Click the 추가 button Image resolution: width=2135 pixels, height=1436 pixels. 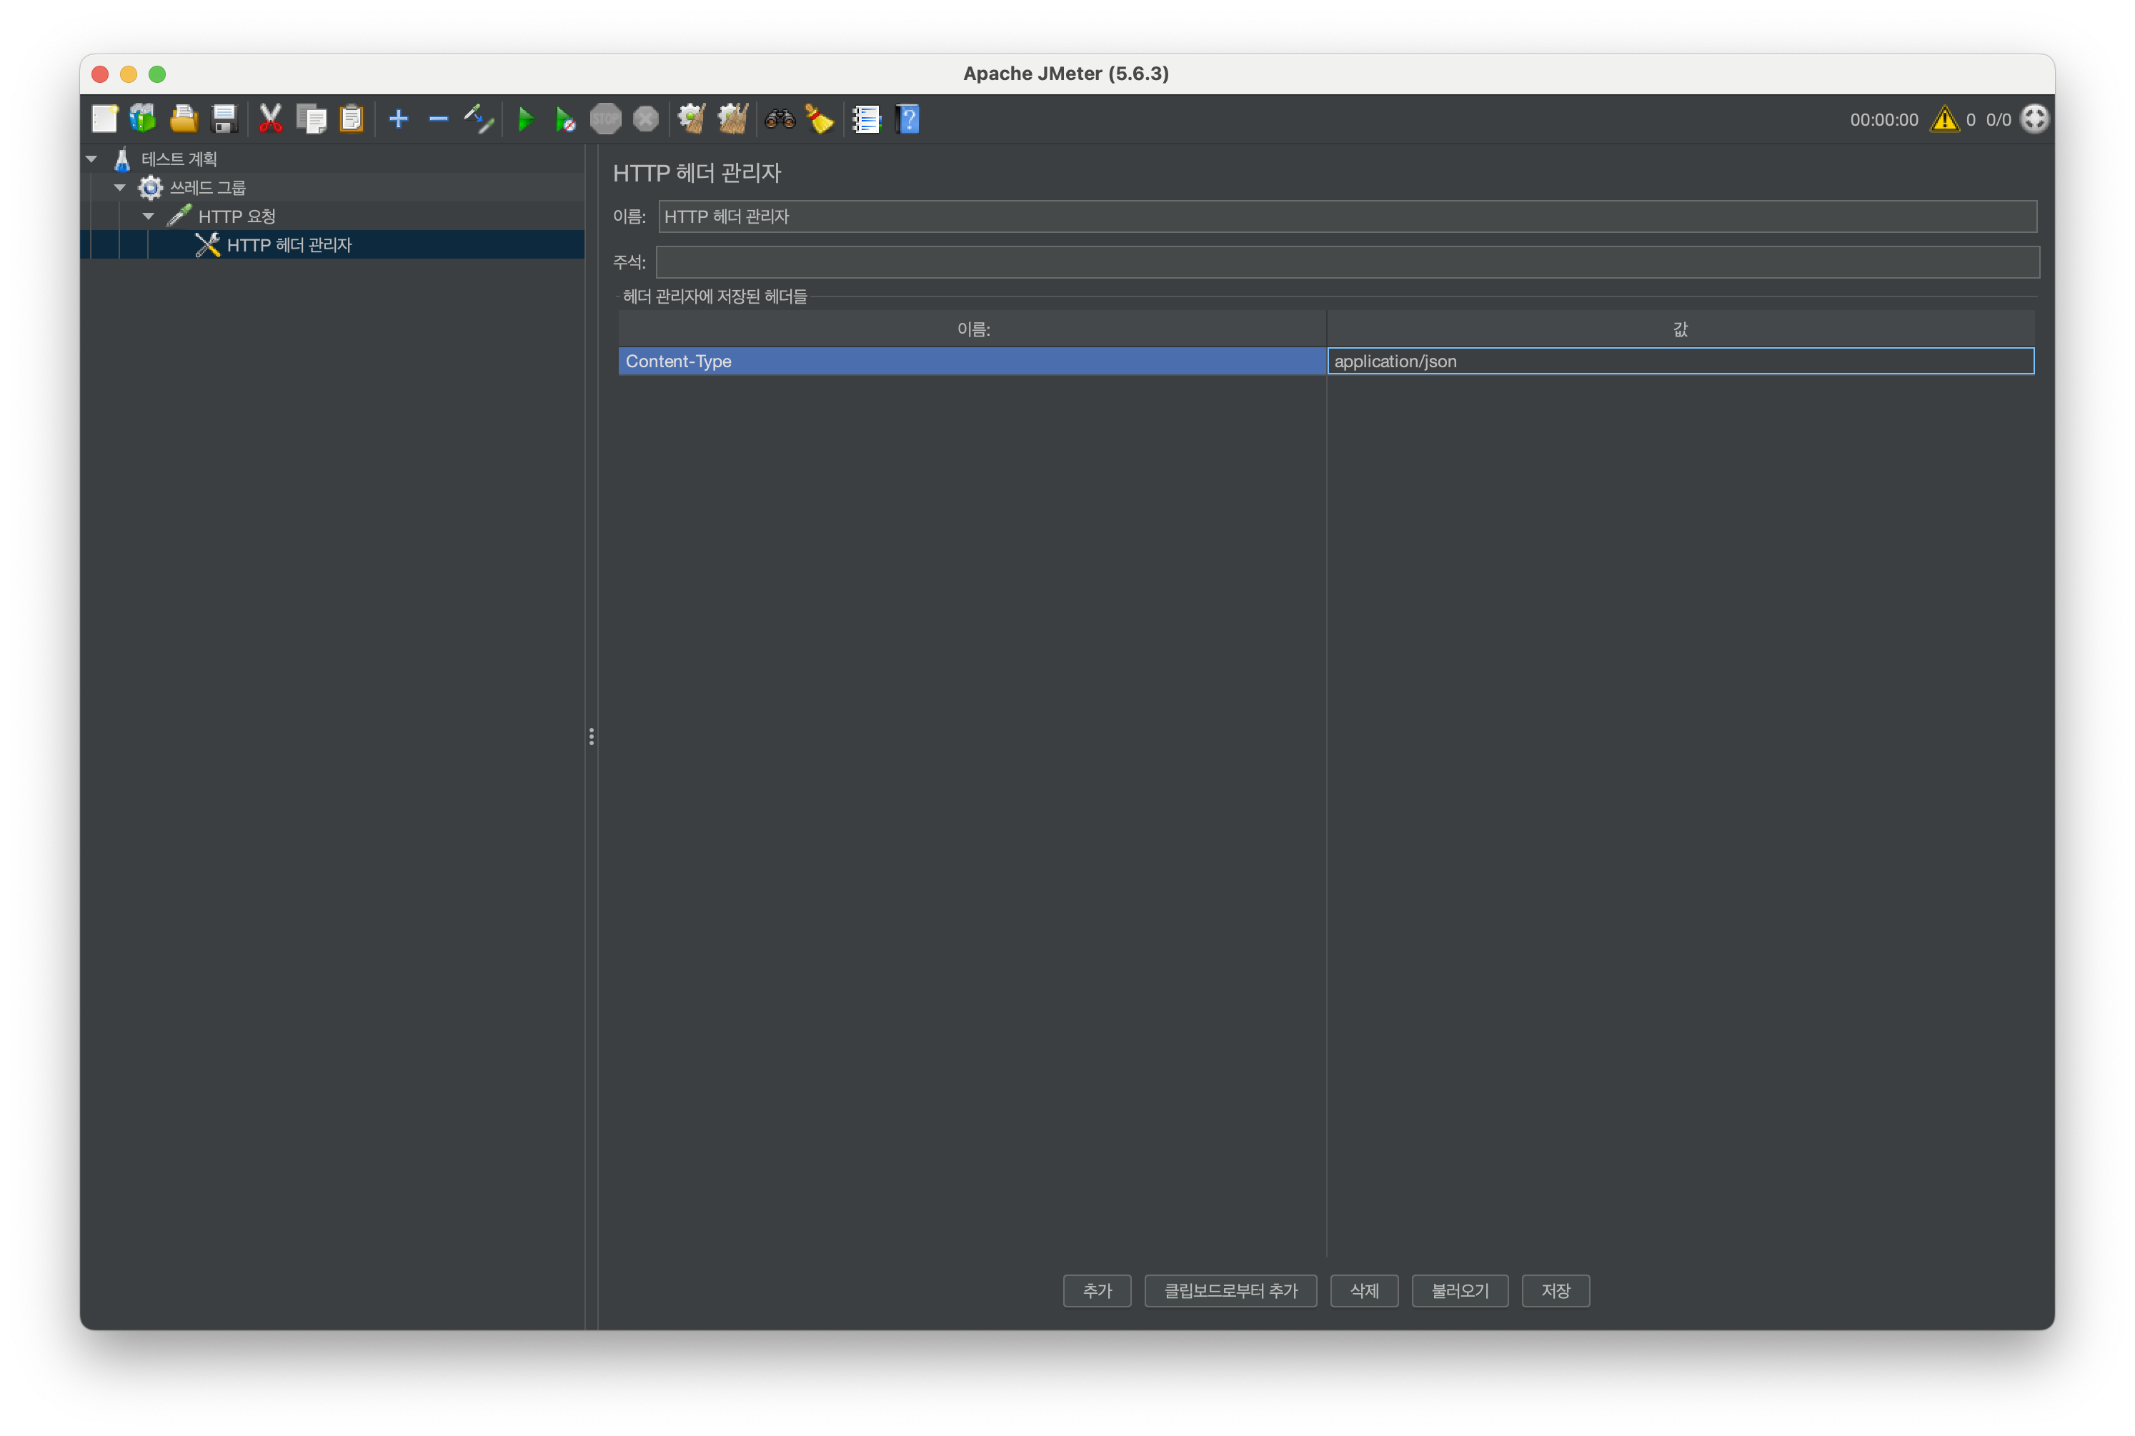coord(1096,1290)
